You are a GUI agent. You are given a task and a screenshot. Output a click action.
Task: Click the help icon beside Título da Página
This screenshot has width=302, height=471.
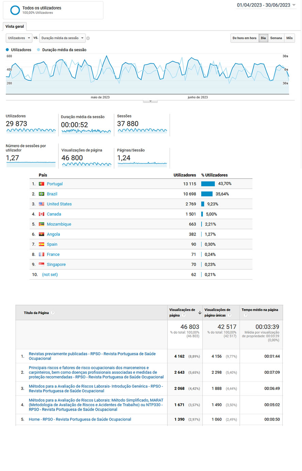[53, 313]
